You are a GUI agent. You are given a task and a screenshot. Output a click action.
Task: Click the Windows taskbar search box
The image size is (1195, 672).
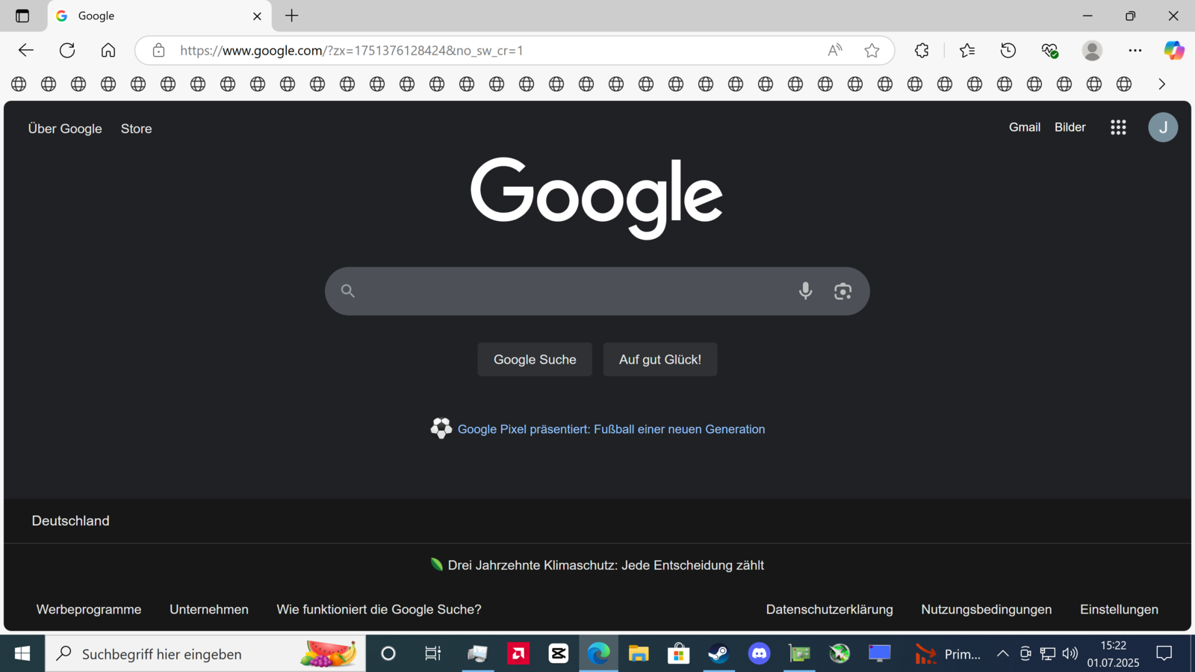[205, 653]
